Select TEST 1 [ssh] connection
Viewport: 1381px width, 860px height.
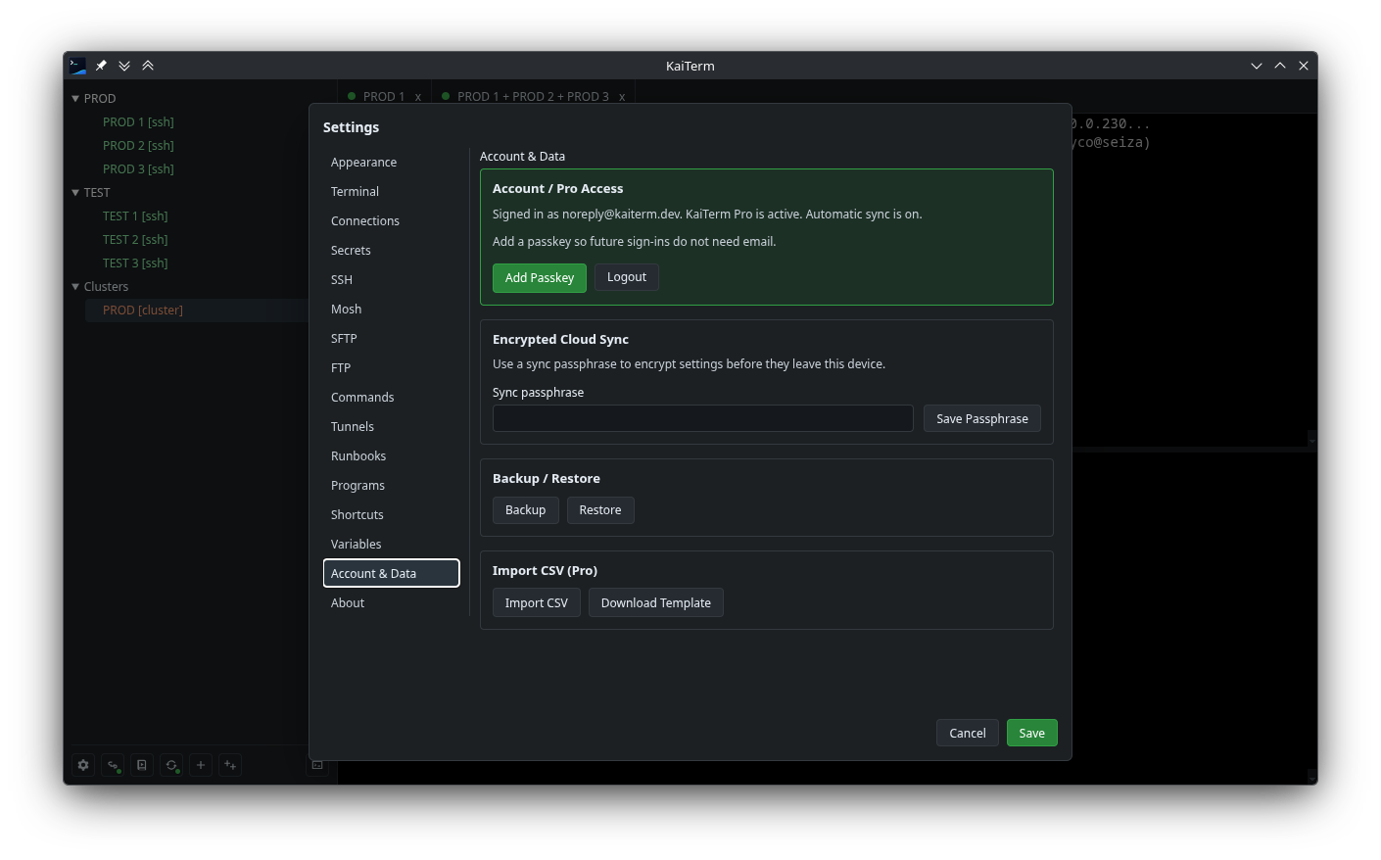click(x=135, y=216)
